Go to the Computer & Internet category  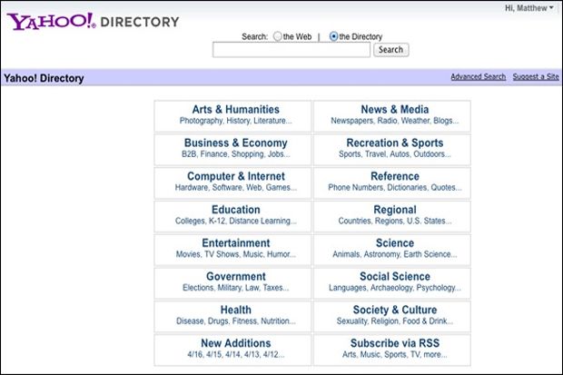236,176
